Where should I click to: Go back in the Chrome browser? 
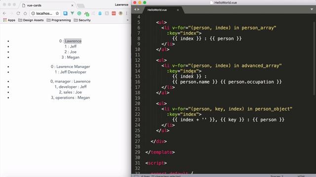point(4,13)
